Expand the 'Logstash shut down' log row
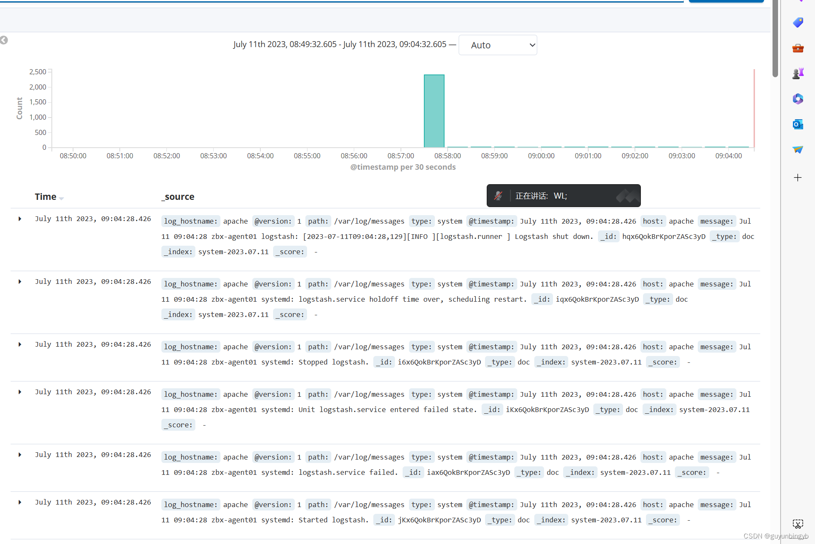815x544 pixels. tap(20, 219)
